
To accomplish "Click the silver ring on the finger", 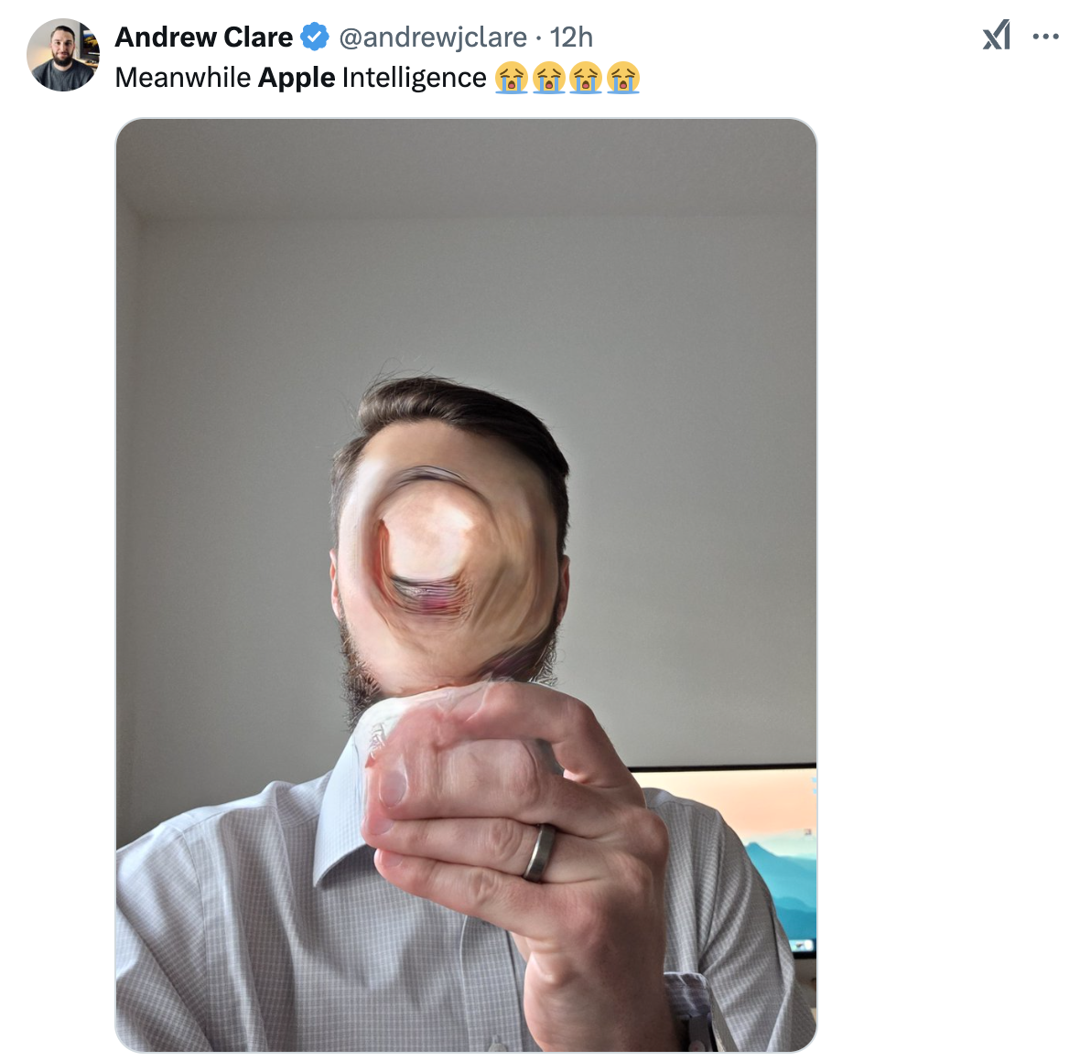I will coord(539,852).
